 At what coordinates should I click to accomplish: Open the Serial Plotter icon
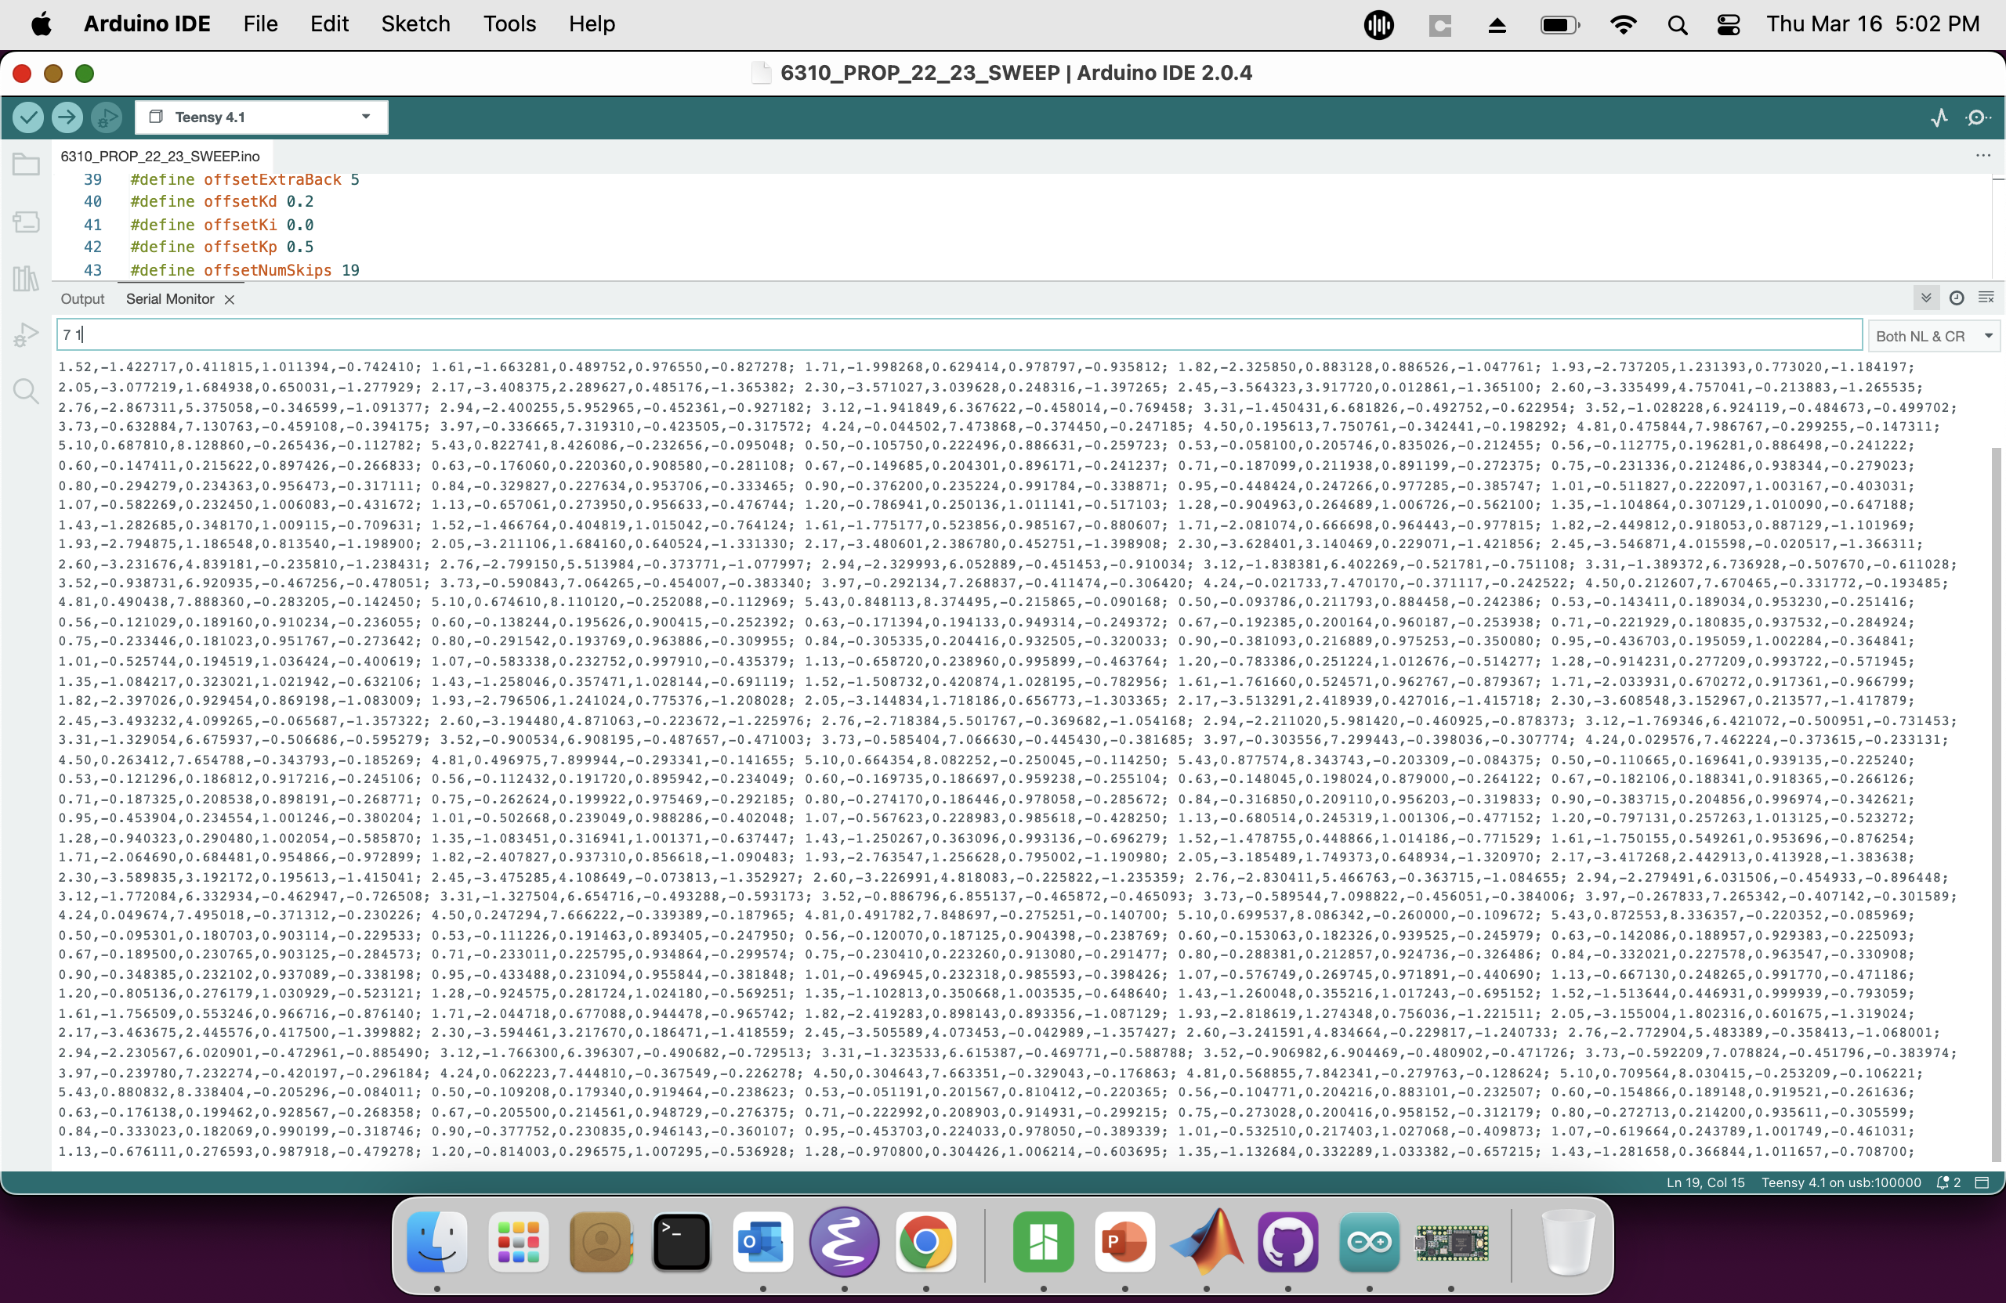tap(1939, 117)
